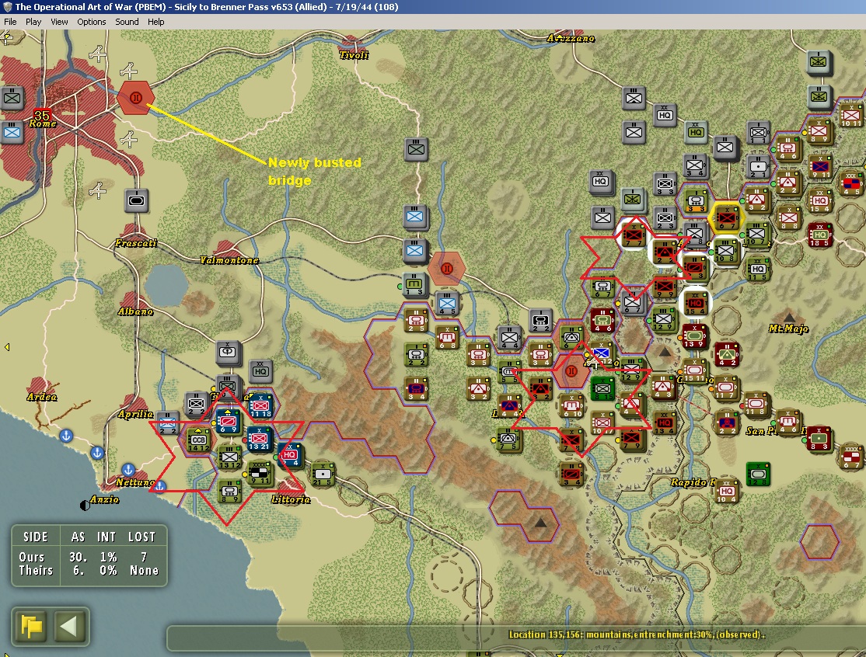Click the busted bridge marker east of Valmontone
Image resolution: width=866 pixels, height=657 pixels.
(446, 269)
